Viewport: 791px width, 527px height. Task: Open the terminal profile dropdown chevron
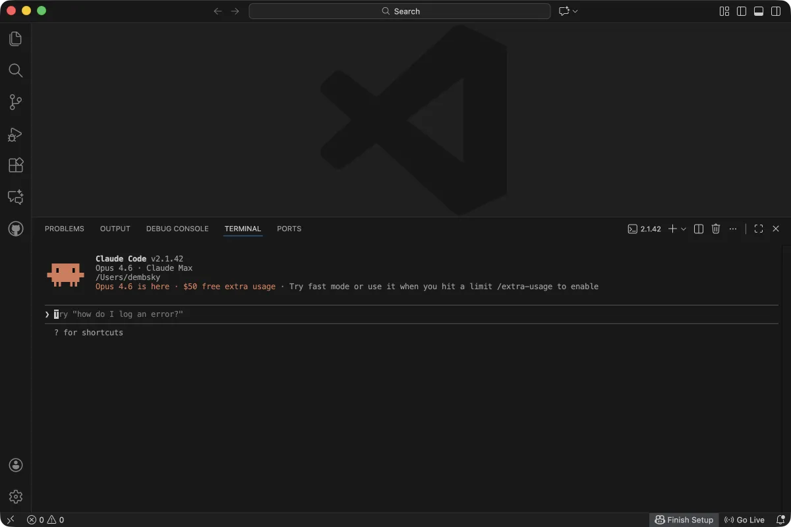[x=683, y=229]
